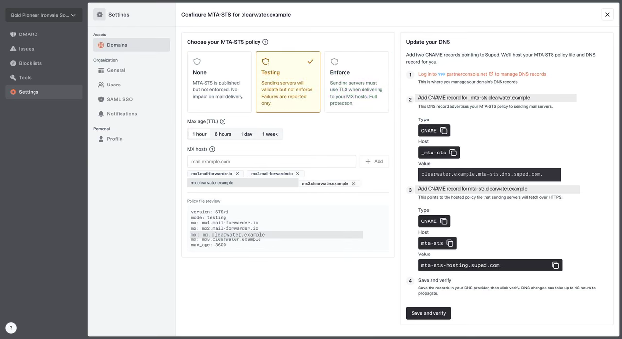Click the Save and verify button

click(x=429, y=313)
